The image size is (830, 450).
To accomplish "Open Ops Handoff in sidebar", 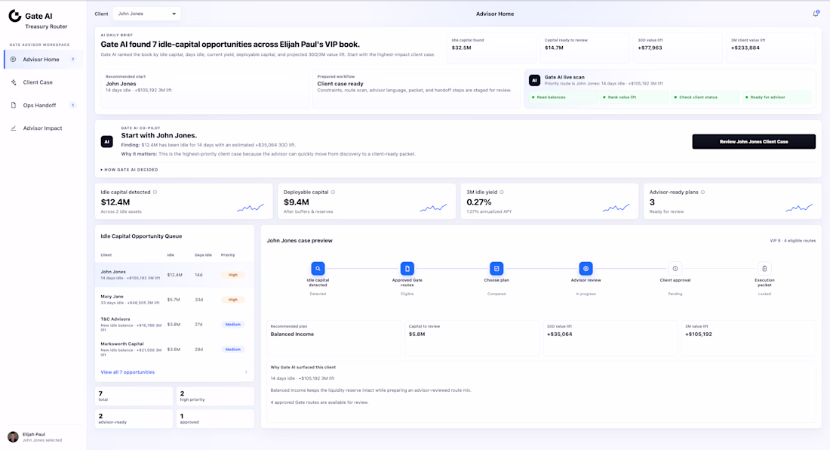I will pyautogui.click(x=44, y=105).
